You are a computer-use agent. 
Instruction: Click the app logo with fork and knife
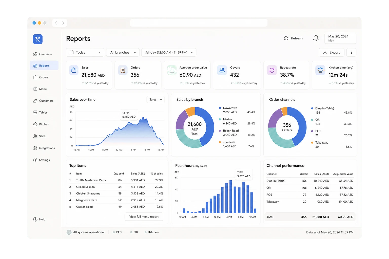pyautogui.click(x=38, y=39)
